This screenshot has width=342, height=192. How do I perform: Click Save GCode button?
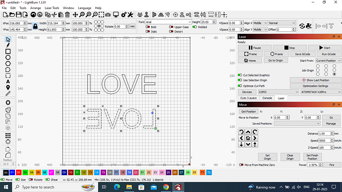coord(302,54)
